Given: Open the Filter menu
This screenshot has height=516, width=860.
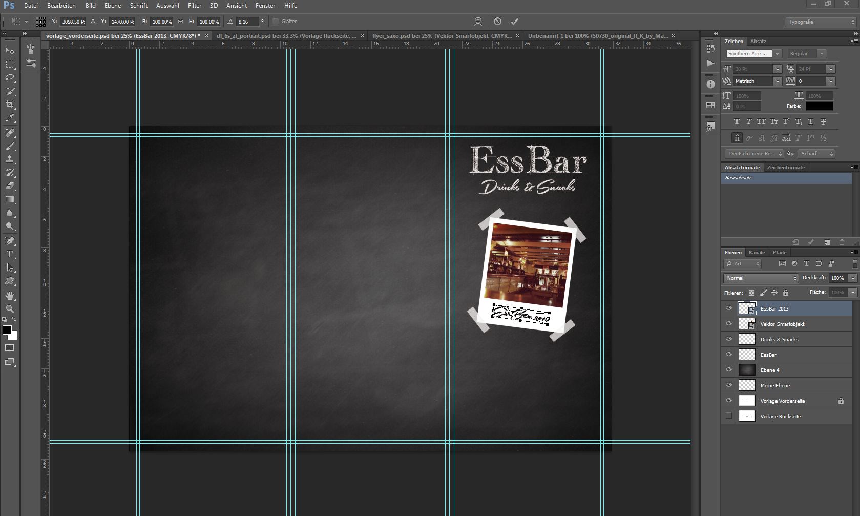Looking at the screenshot, I should coord(194,6).
